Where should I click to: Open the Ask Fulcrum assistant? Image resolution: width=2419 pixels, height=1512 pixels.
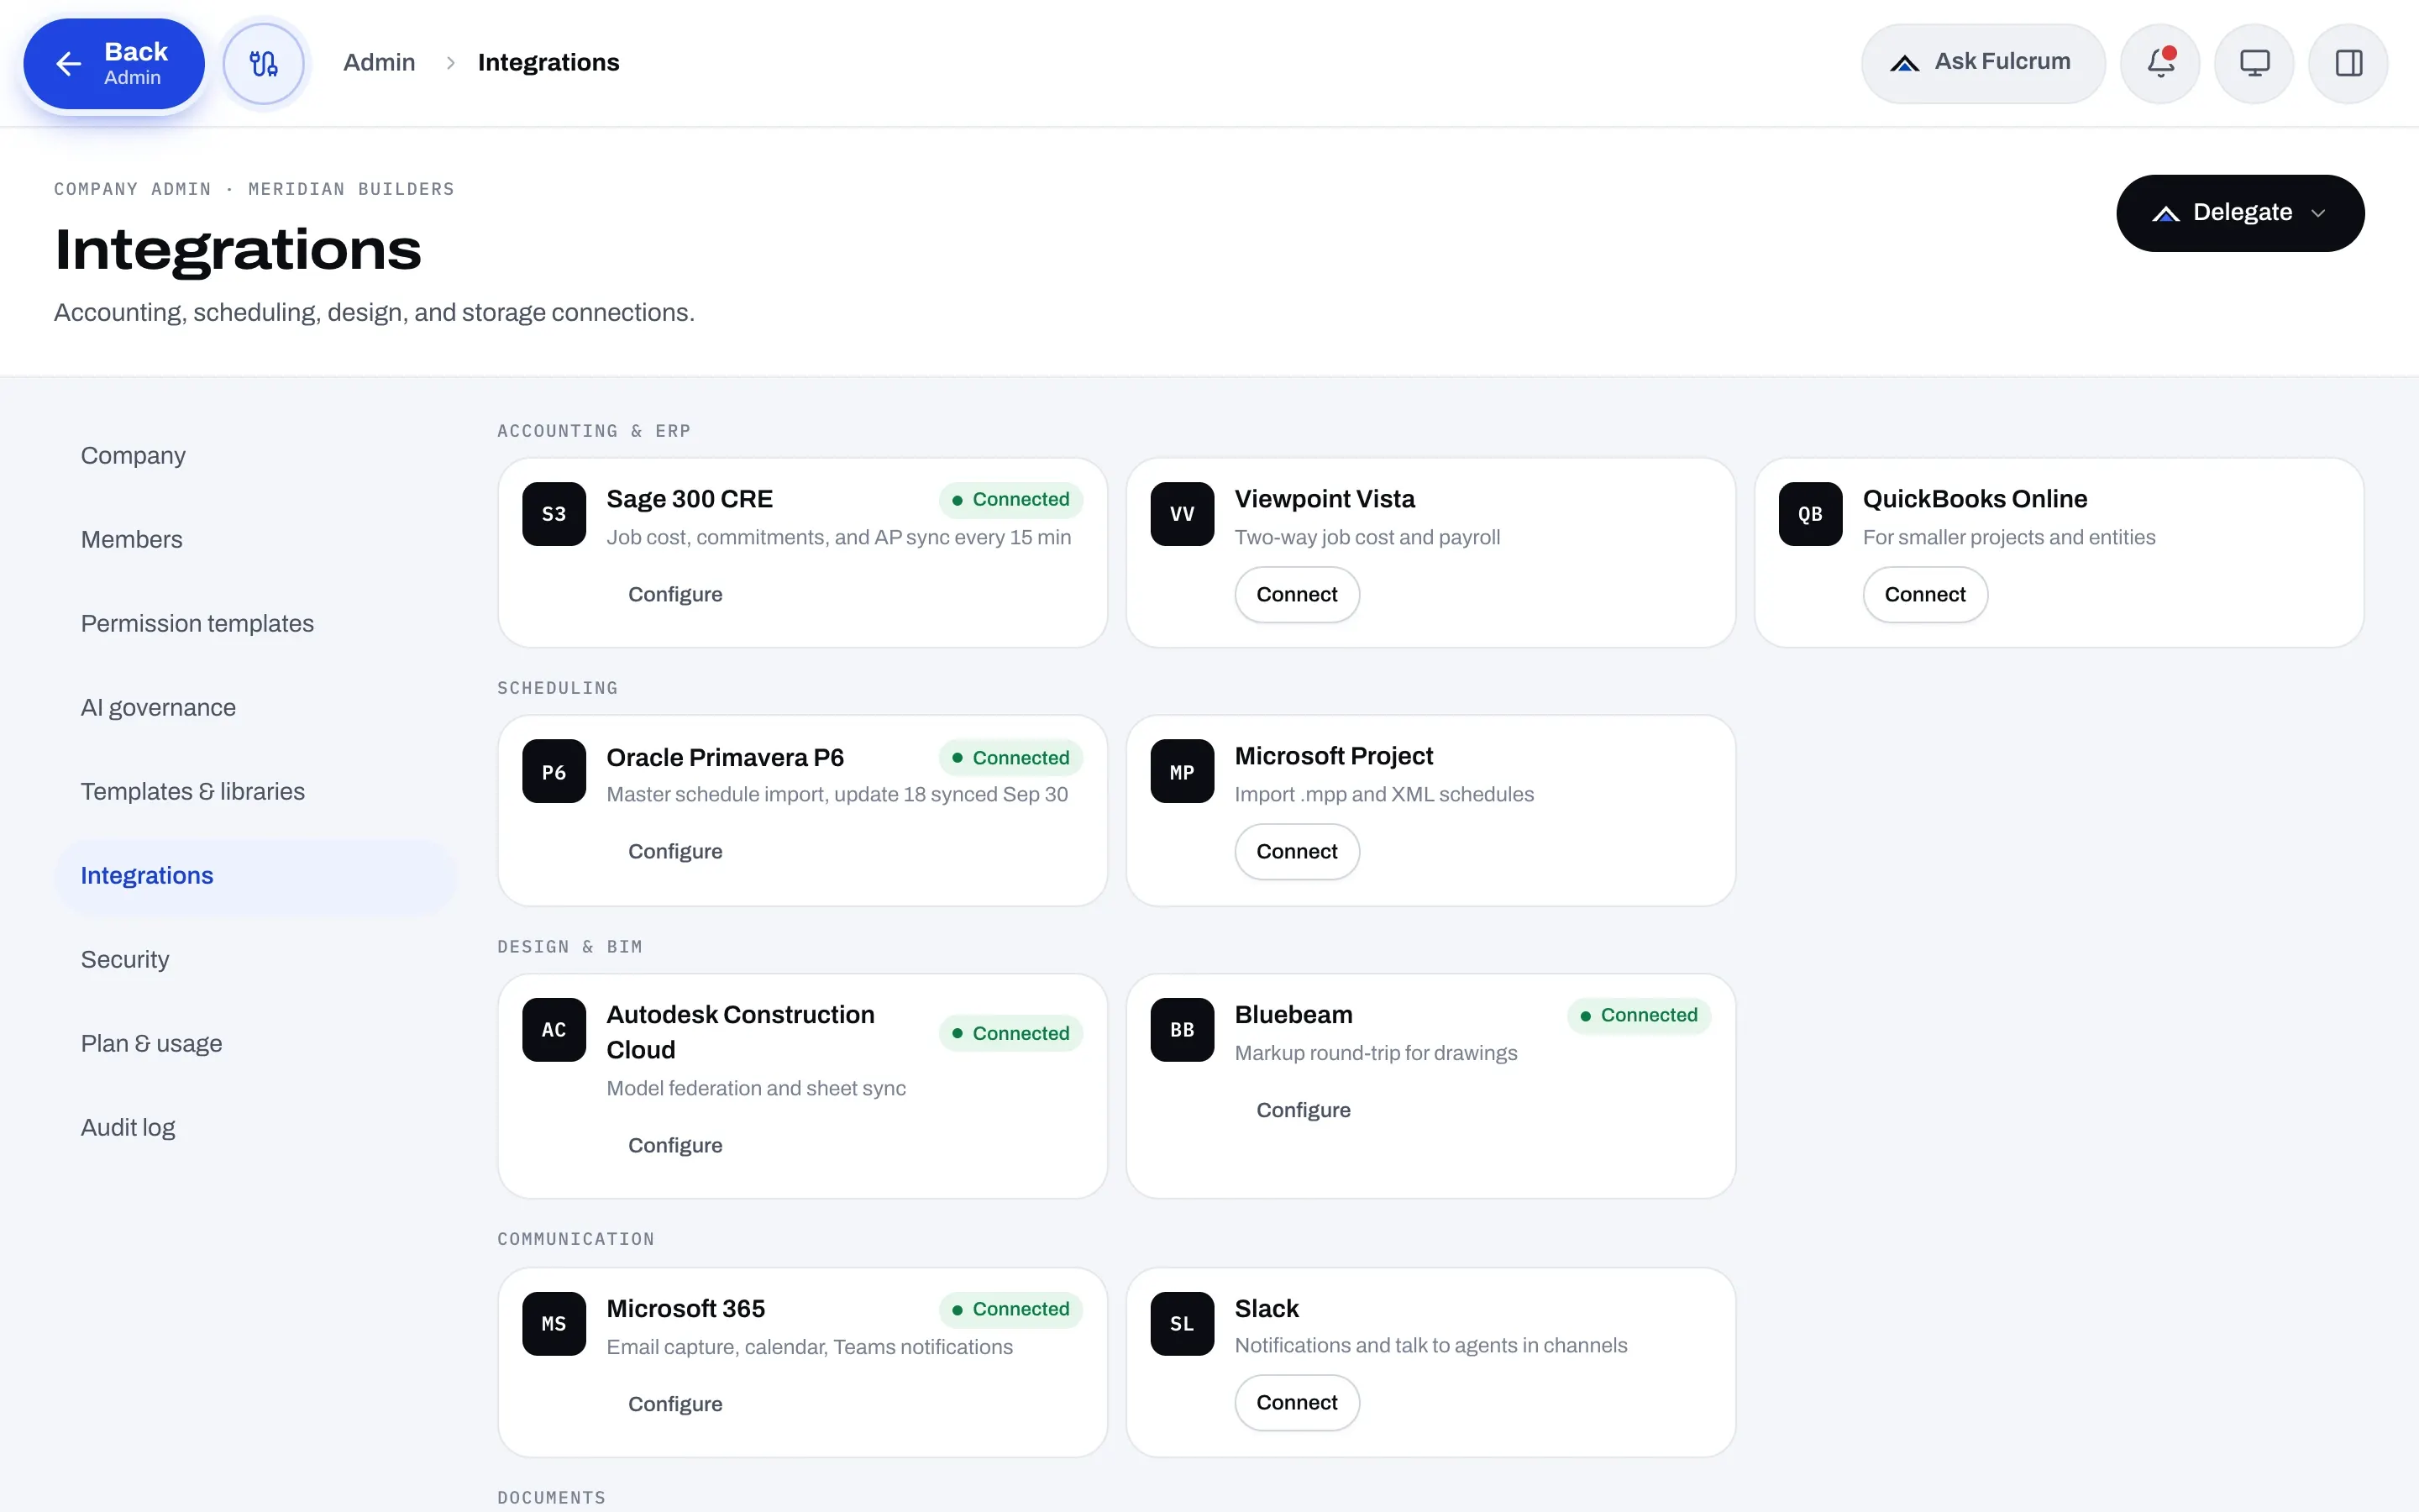pos(1983,63)
